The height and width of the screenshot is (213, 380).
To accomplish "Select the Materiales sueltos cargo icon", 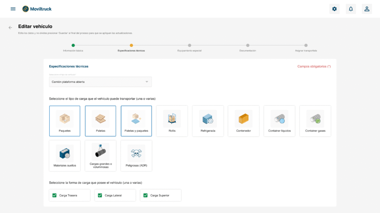I will pos(65,153).
